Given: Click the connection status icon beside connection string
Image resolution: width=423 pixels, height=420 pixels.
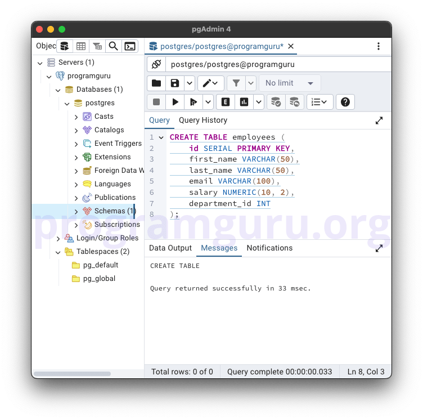Looking at the screenshot, I should [156, 64].
